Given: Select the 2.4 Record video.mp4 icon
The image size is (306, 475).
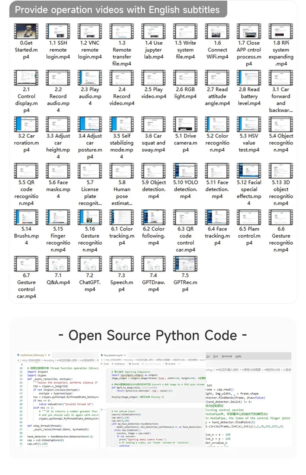Looking at the screenshot, I should coord(122,78).
